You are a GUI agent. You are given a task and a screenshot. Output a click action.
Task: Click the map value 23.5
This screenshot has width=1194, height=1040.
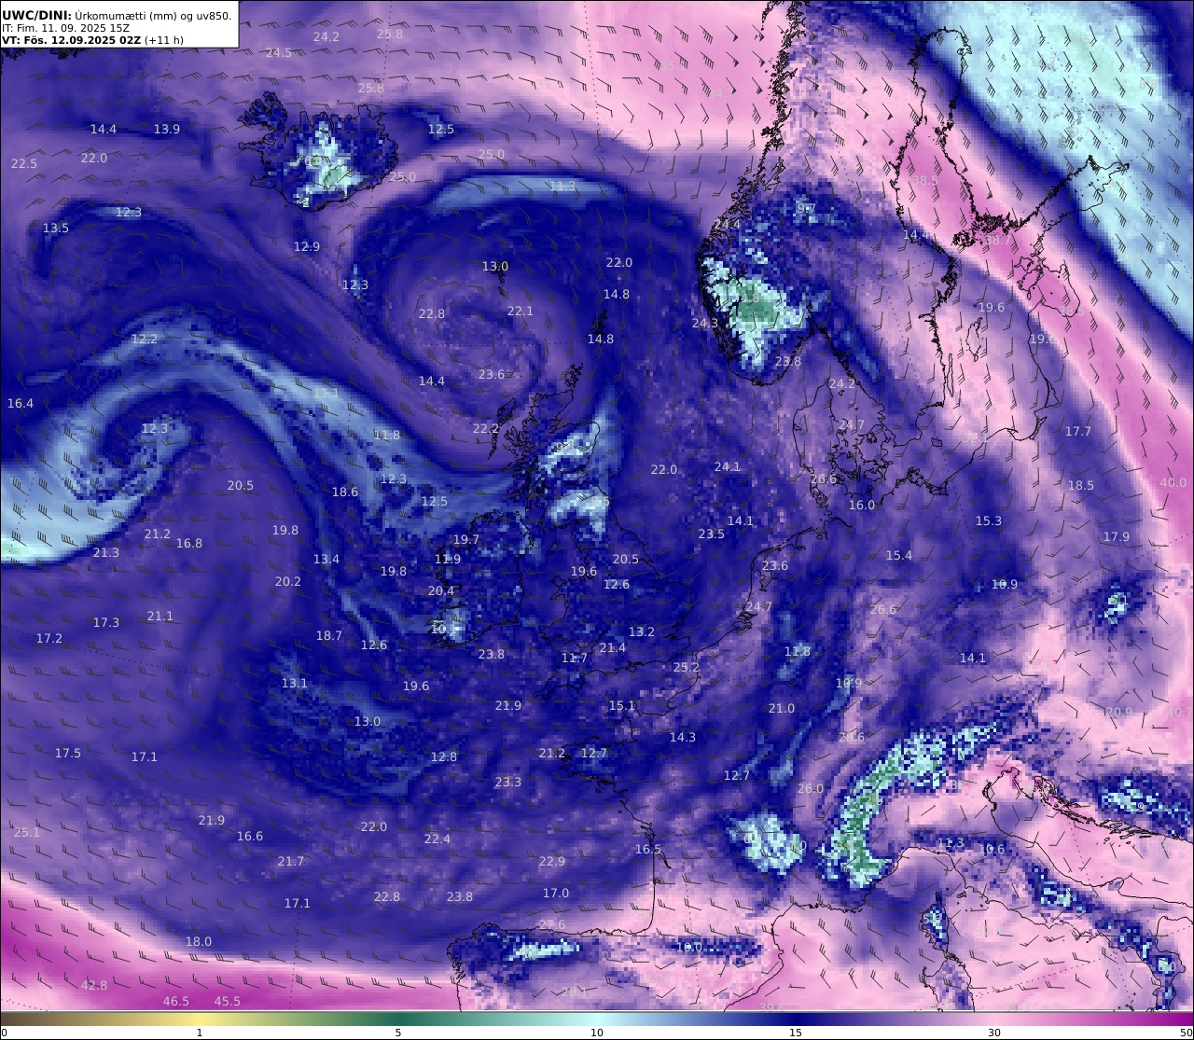pos(711,534)
